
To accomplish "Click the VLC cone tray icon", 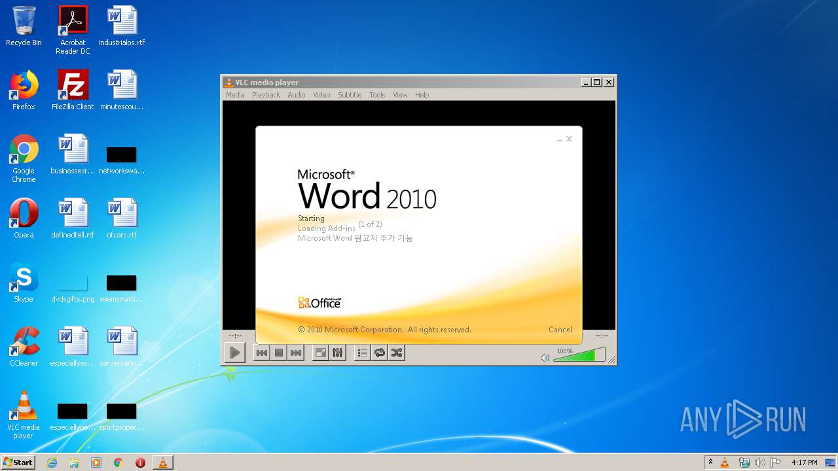I will pyautogui.click(x=725, y=462).
